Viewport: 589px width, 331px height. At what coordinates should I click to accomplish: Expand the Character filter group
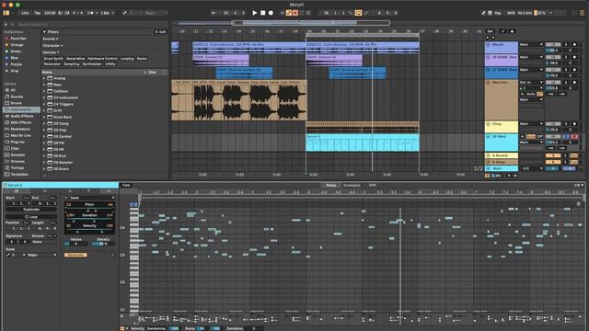pyautogui.click(x=52, y=45)
